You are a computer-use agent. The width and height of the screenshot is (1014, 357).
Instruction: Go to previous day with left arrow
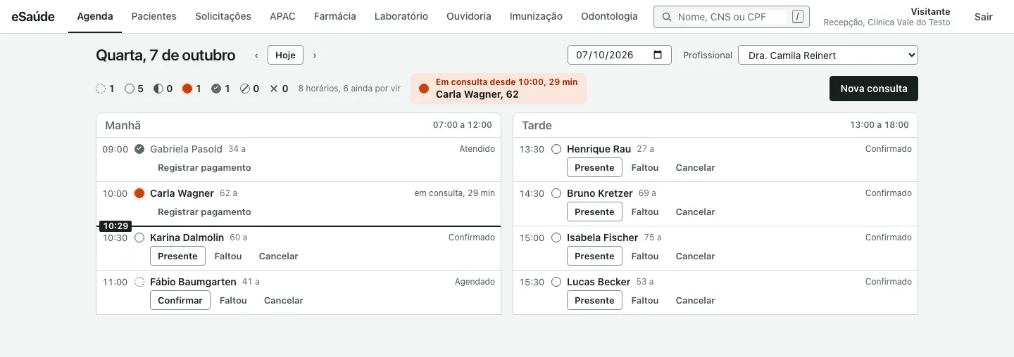(256, 55)
